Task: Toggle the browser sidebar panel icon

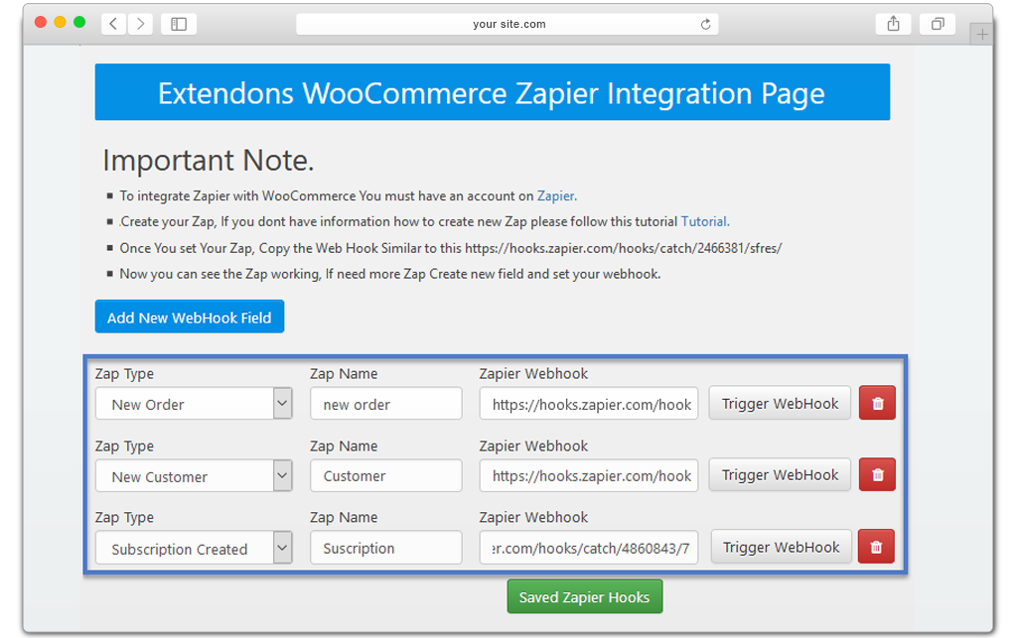Action: click(x=179, y=24)
